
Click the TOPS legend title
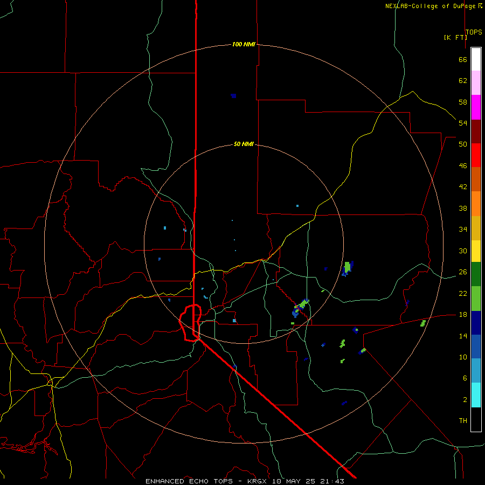coord(474,32)
